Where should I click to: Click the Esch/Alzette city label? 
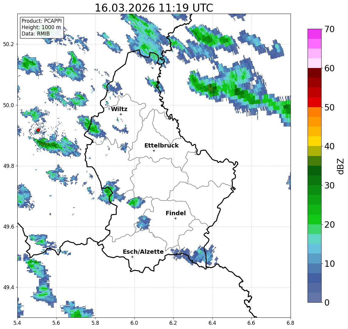[x=143, y=252]
